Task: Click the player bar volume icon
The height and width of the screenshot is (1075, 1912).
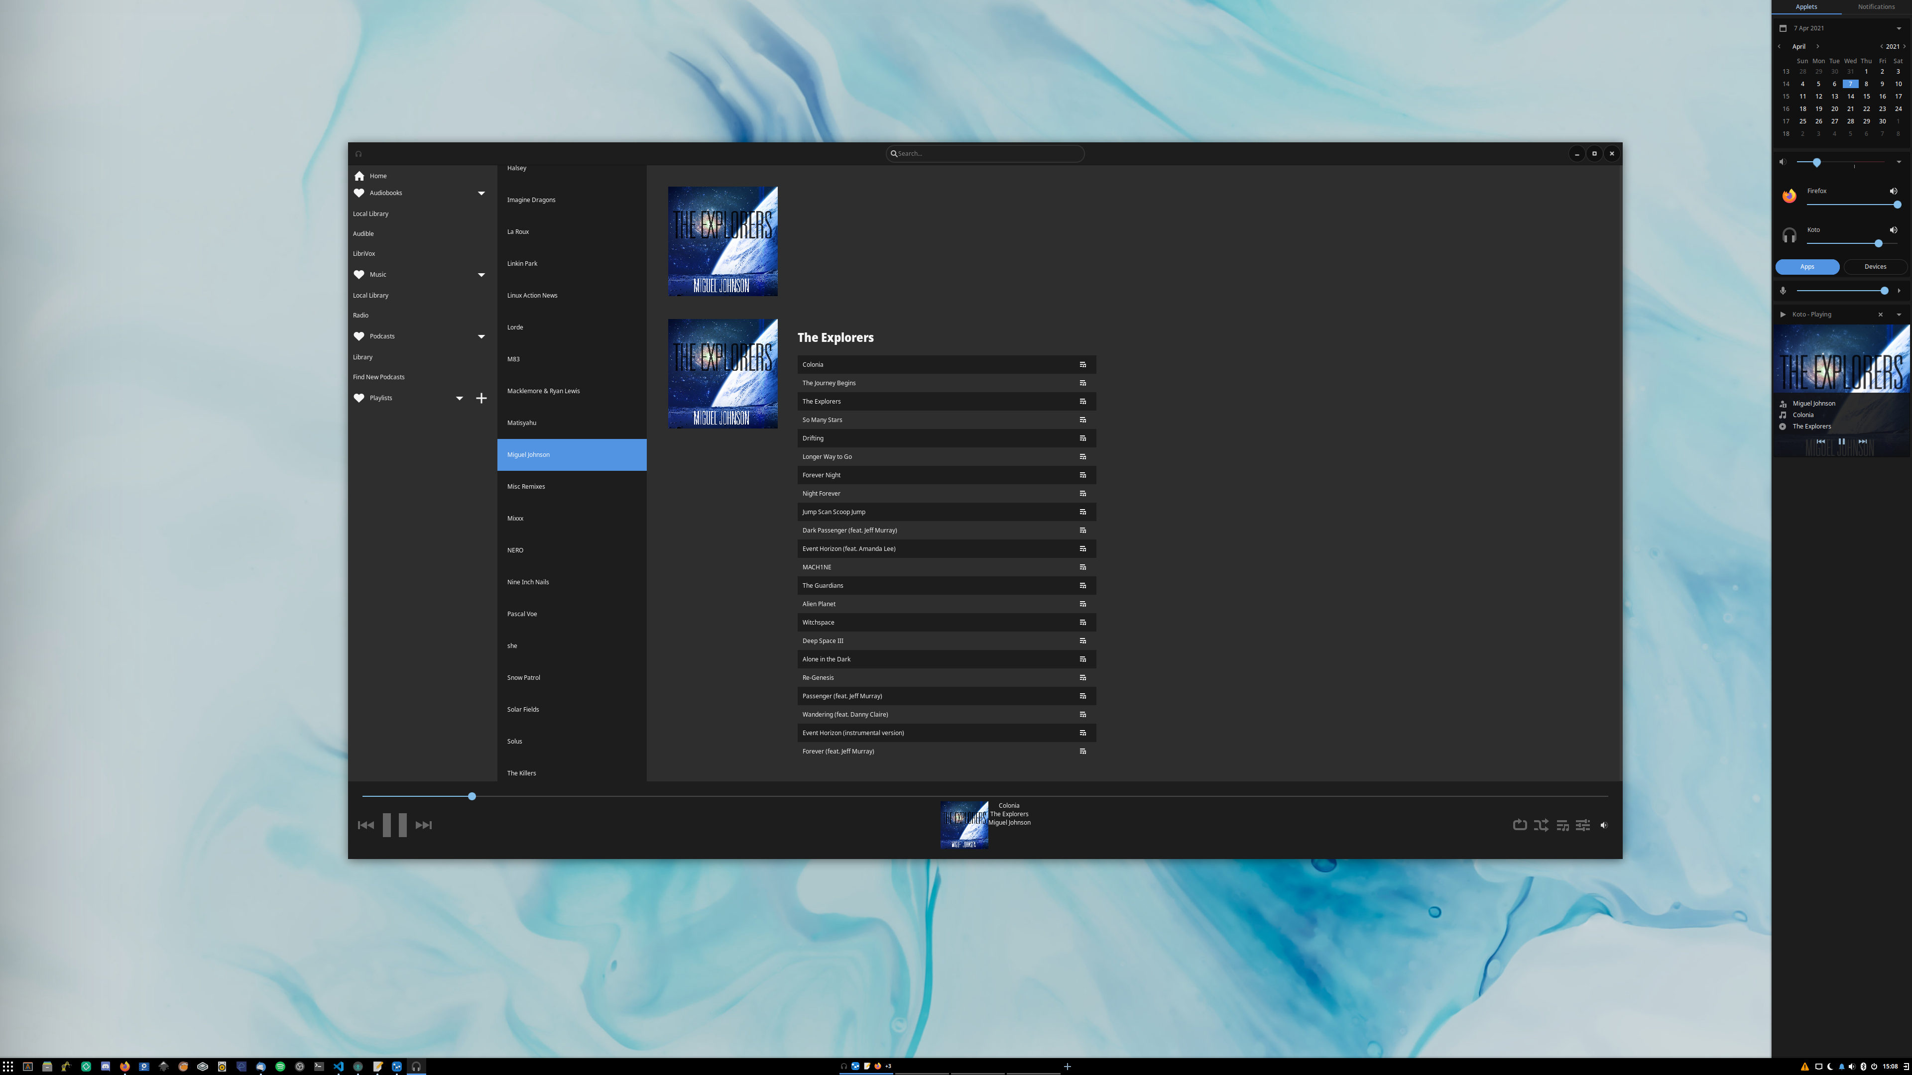Action: 1603,825
